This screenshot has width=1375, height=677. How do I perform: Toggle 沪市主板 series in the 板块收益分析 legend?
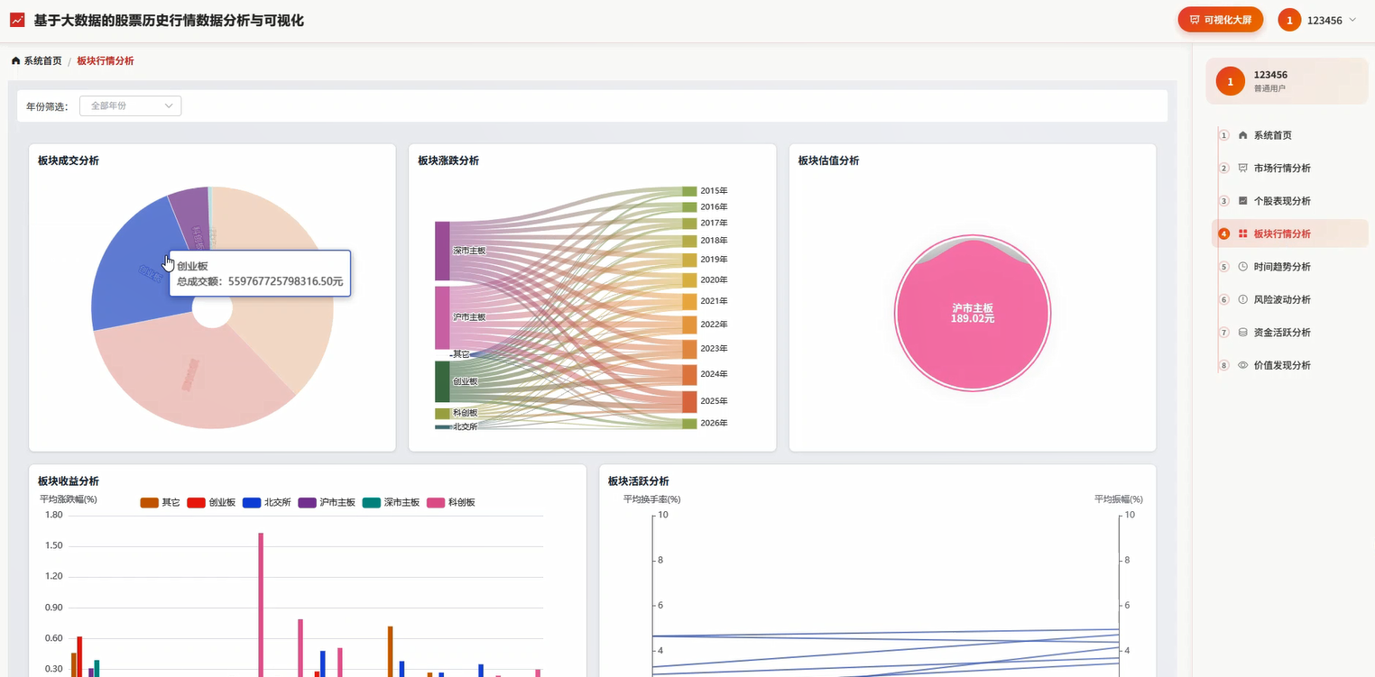327,502
